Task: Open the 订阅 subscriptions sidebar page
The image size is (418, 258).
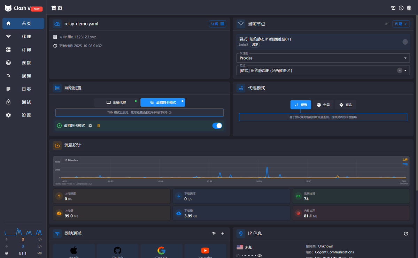Action: tap(23, 50)
